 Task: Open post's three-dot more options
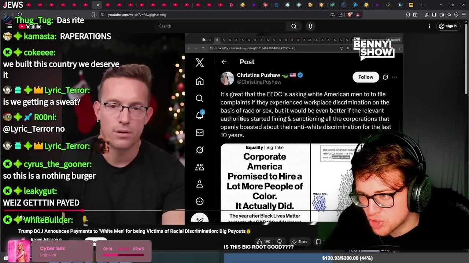(x=395, y=77)
